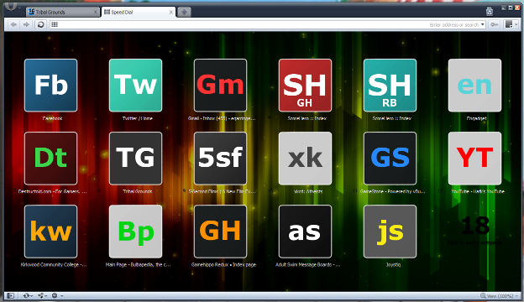Expand the address bar history dropdown arrow
This screenshot has height=302, width=524.
tap(483, 24)
